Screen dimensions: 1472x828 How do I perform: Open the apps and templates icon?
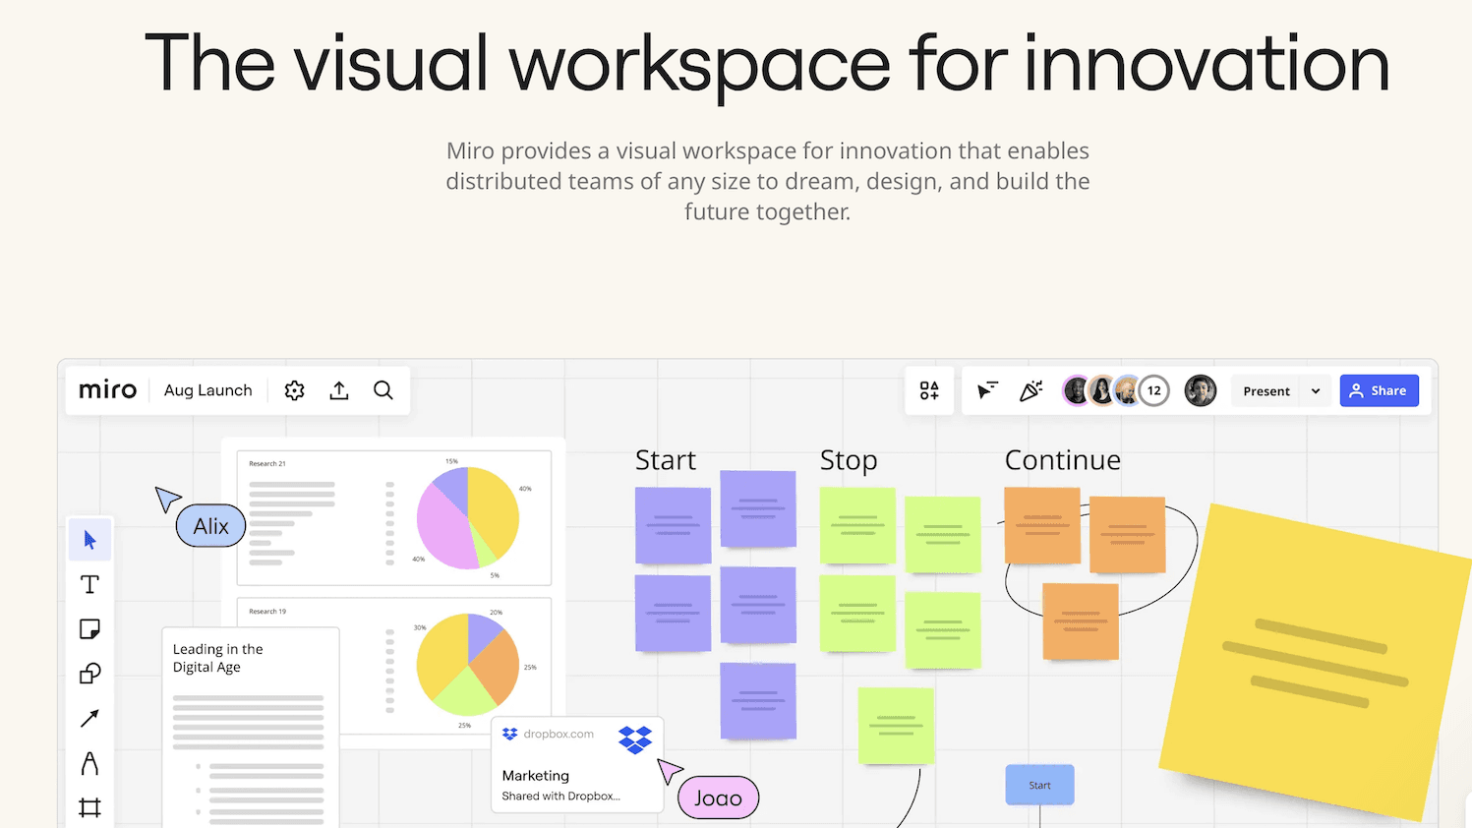coord(929,390)
